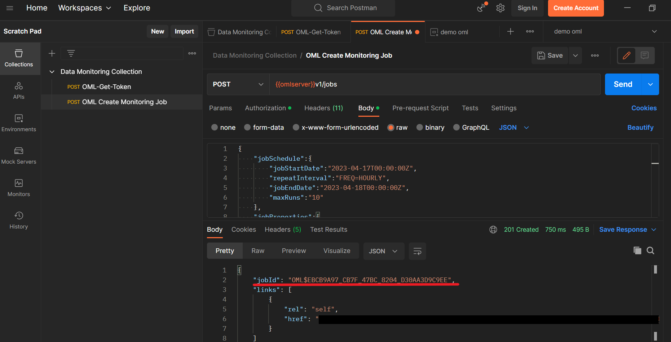Open the Environments sidebar panel
This screenshot has height=342, width=671.
coord(19,123)
